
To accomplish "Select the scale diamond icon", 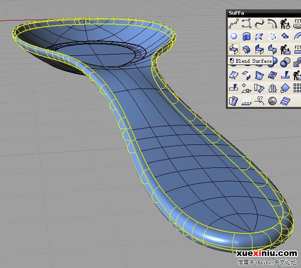I will pyautogui.click(x=285, y=88).
